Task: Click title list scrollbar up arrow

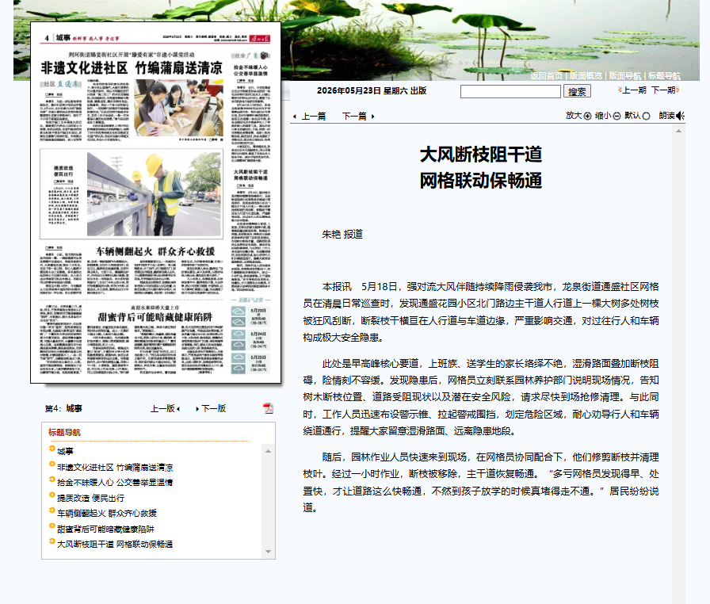Action: click(268, 451)
